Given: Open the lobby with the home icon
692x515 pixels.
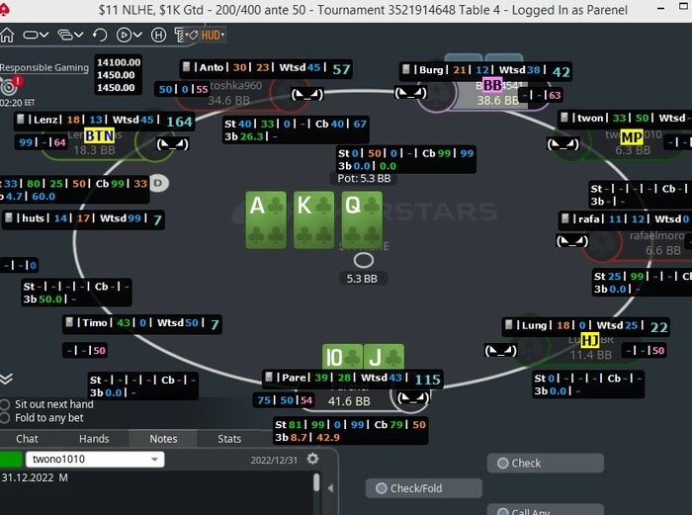Looking at the screenshot, I should (7, 35).
